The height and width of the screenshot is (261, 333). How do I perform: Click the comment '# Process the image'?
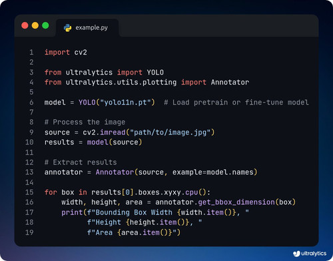[x=85, y=123]
